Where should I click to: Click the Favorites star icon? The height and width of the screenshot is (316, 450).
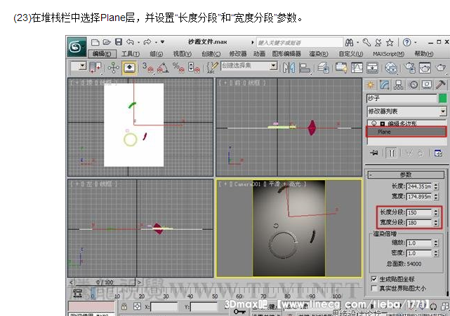coord(390,43)
